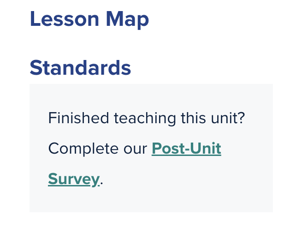Click the "Finished teaching this unit?" text
Image resolution: width=296 pixels, height=227 pixels.
pyautogui.click(x=146, y=119)
